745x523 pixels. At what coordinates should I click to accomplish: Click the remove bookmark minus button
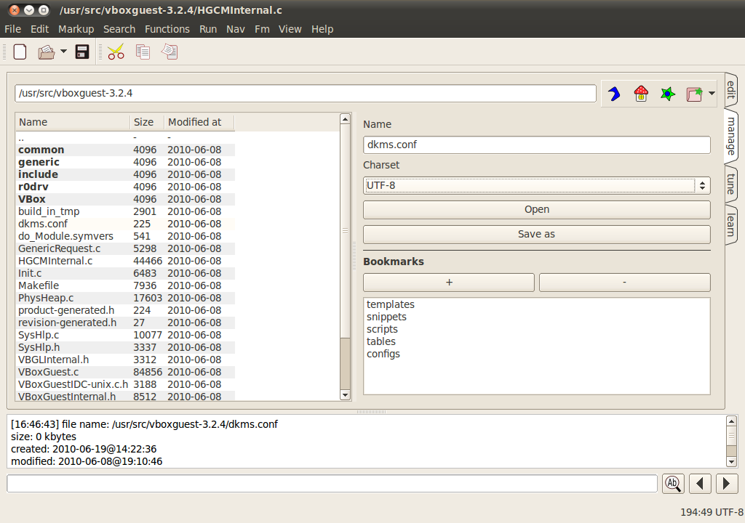625,283
